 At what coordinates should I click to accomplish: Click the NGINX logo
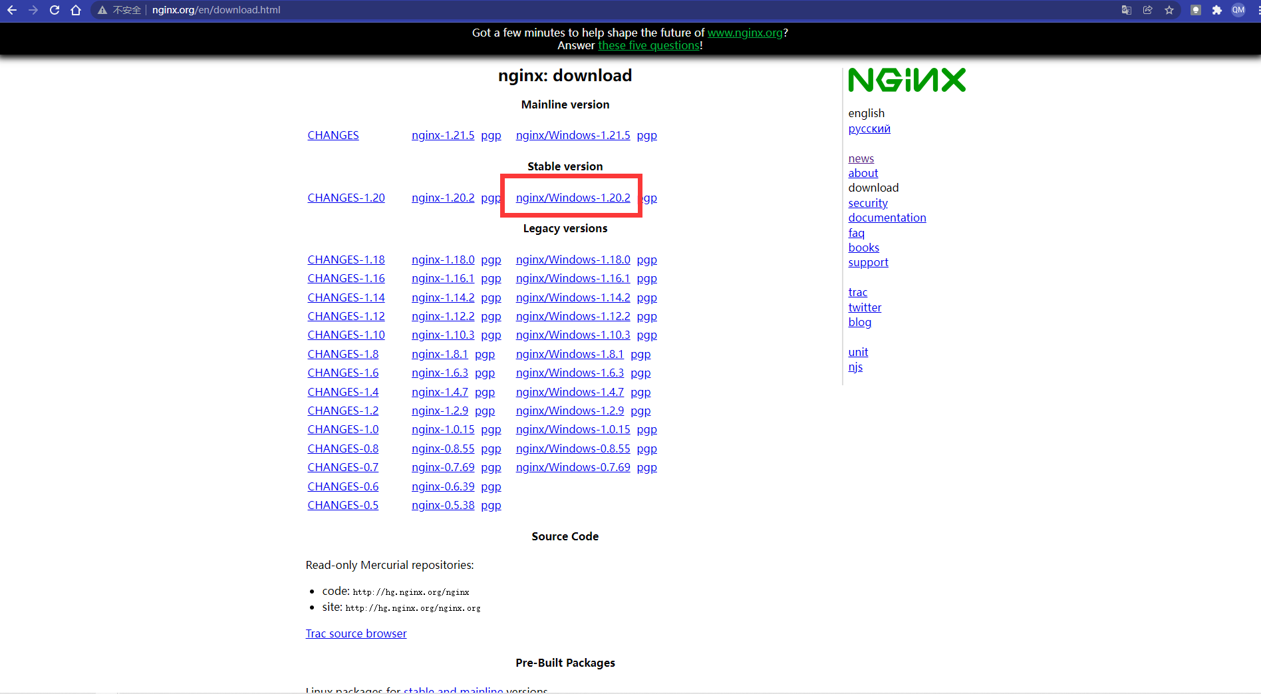pyautogui.click(x=907, y=80)
